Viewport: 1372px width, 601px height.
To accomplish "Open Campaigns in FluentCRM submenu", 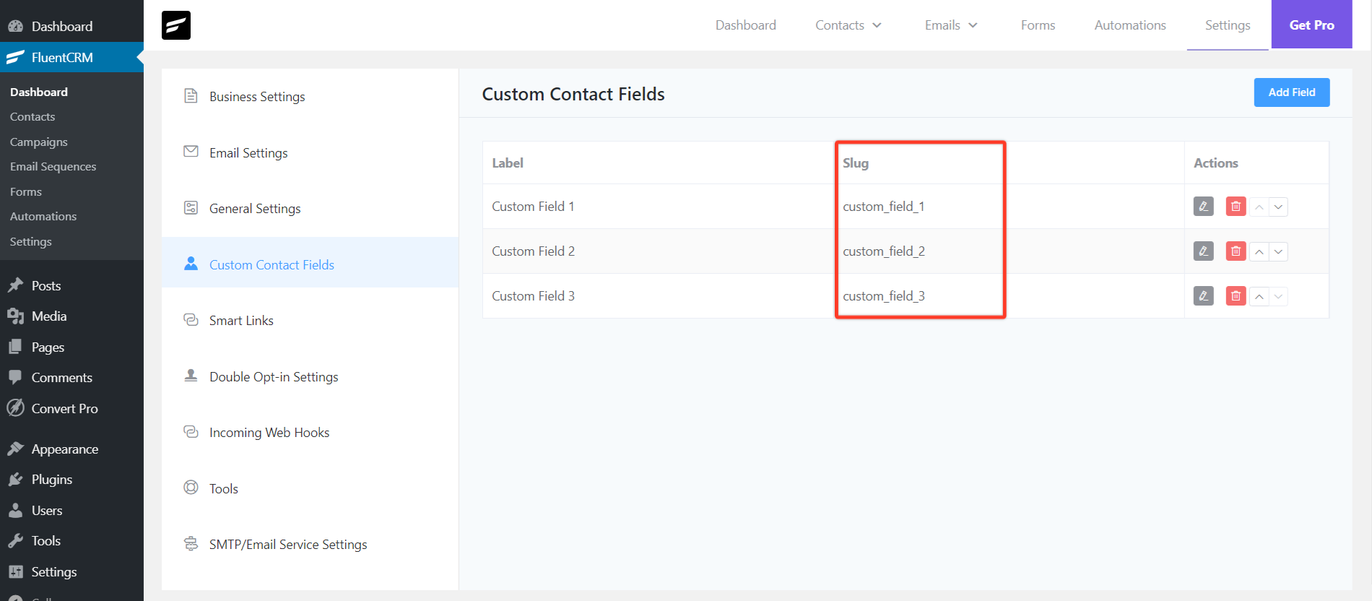I will [x=38, y=142].
